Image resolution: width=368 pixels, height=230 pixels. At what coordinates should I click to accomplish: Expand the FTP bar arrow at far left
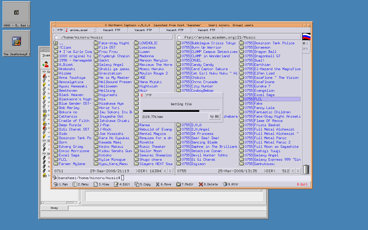click(53, 30)
